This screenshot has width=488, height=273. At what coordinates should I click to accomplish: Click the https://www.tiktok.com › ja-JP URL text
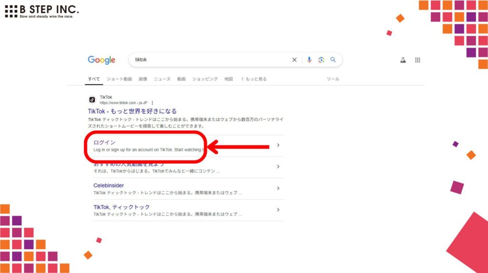123,103
